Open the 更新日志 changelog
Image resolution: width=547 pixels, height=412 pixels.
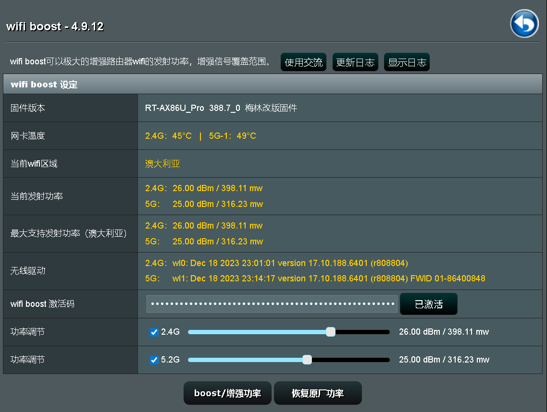355,62
